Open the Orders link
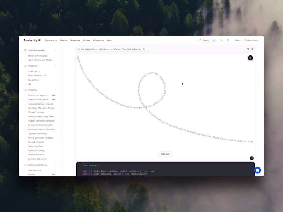283x212 pixels. (238, 40)
